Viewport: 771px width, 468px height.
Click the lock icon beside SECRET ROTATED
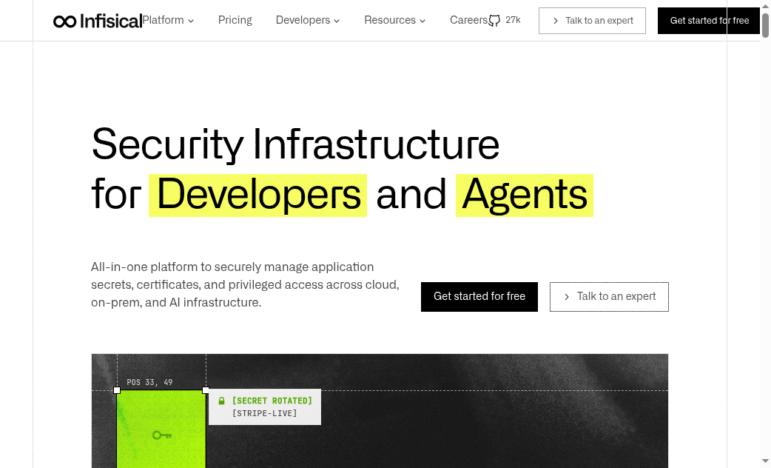coord(222,401)
